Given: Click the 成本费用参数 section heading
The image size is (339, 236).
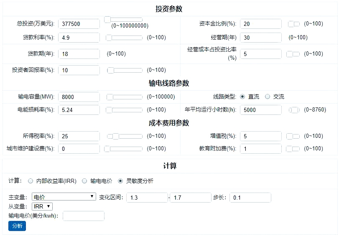Looking at the screenshot, I should tap(169, 123).
